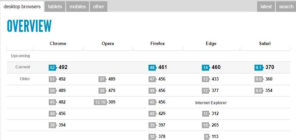Select the Edge score 433
This screenshot has width=296, height=140.
coord(215,79)
